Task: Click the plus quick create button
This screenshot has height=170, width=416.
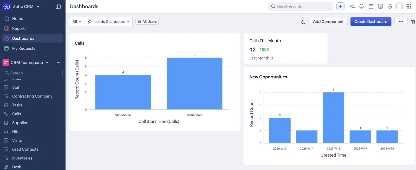Action: click(340, 6)
